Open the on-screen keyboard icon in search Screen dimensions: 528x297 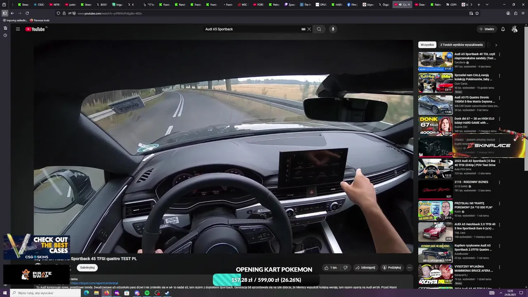click(304, 29)
